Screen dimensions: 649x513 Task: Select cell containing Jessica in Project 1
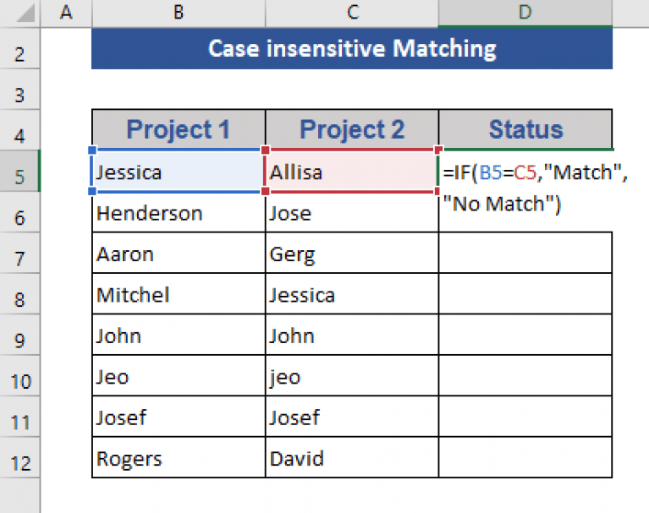point(178,172)
